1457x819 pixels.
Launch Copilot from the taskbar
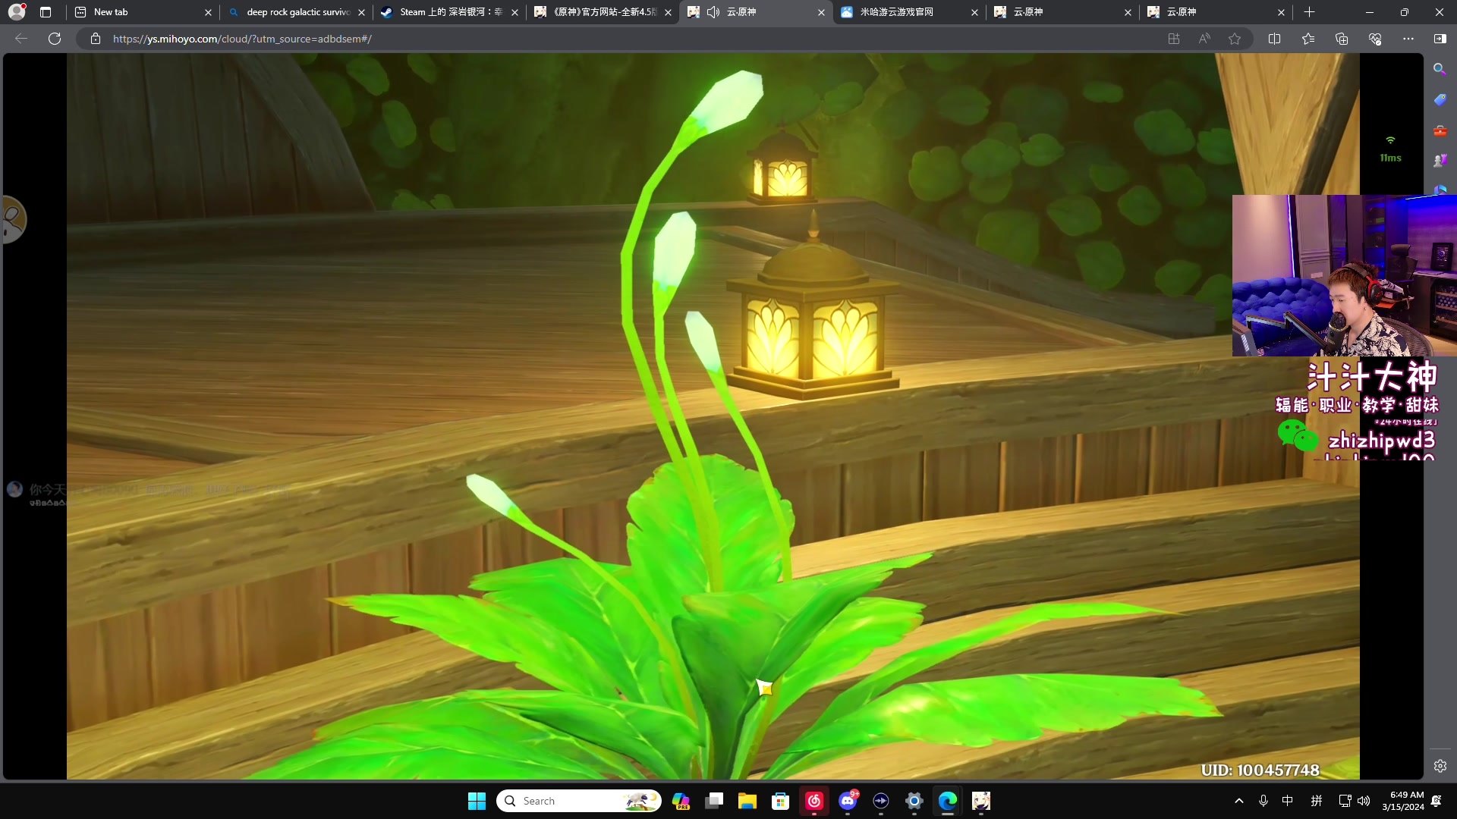click(x=681, y=801)
